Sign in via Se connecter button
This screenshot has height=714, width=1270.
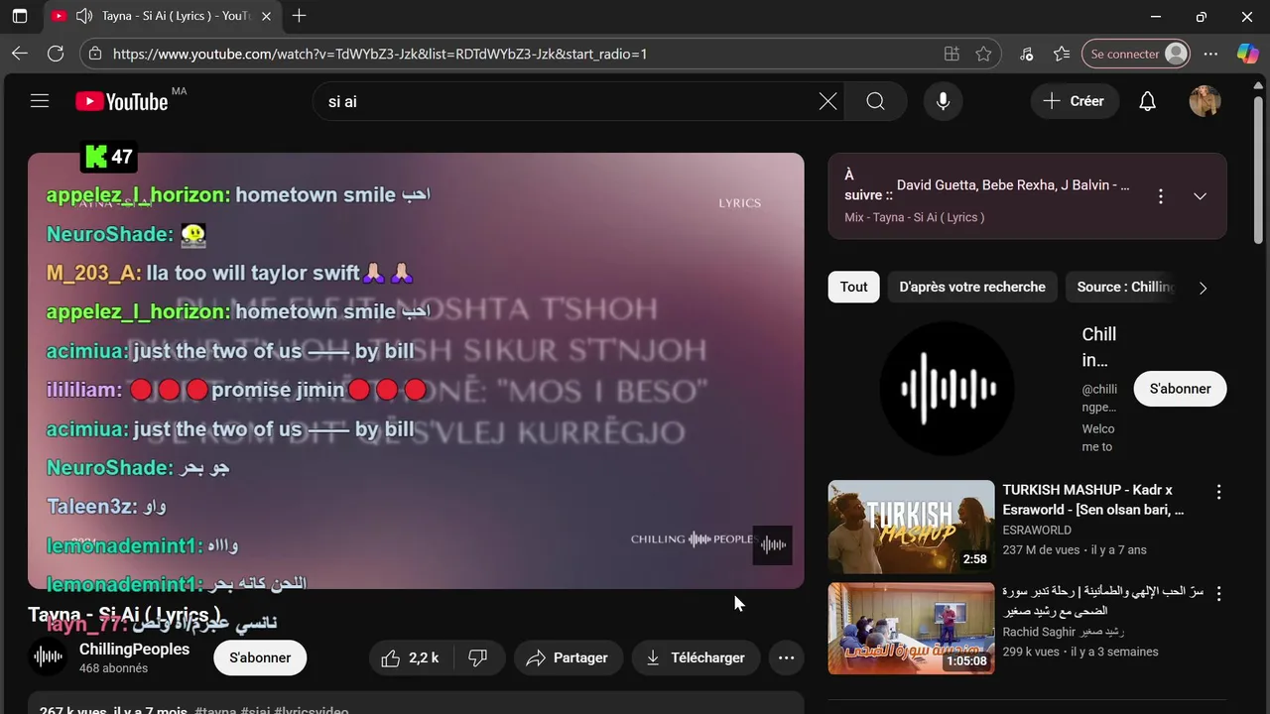point(1136,54)
